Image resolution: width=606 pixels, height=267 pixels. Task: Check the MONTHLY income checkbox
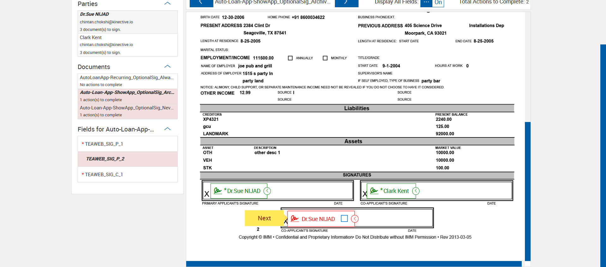point(325,58)
